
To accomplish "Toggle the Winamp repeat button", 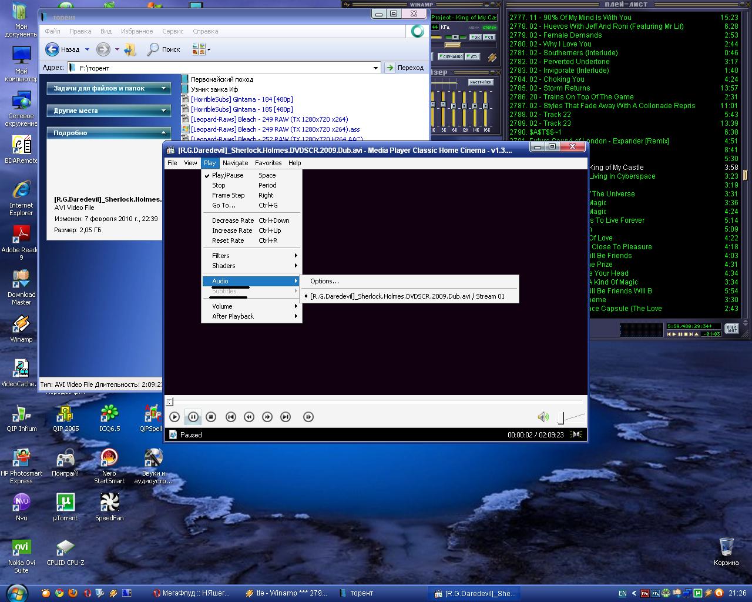I will (474, 56).
